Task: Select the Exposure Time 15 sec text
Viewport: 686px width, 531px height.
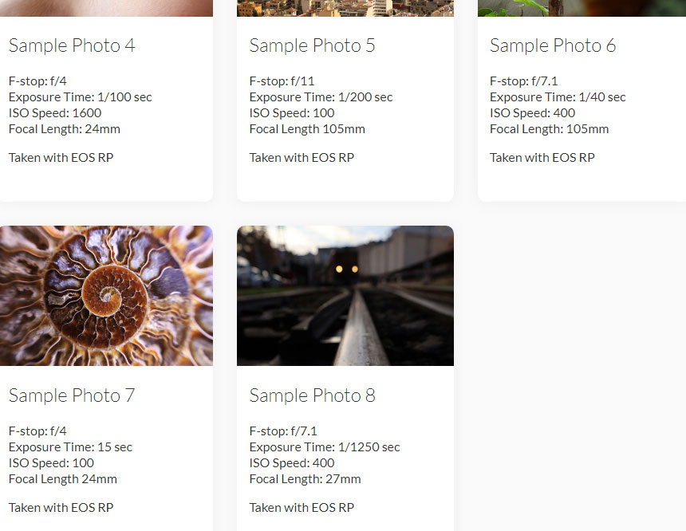Action: pyautogui.click(x=70, y=446)
